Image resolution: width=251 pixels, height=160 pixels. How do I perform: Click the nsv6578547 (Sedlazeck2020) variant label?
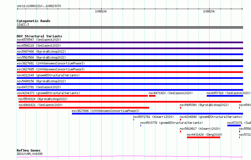coord(39,40)
